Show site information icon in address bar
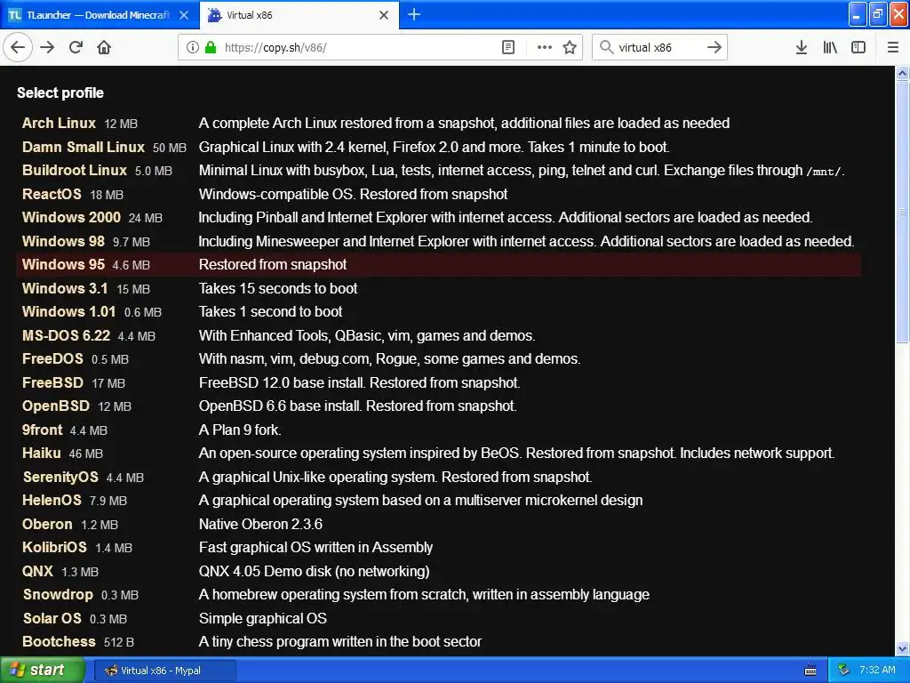 193,47
